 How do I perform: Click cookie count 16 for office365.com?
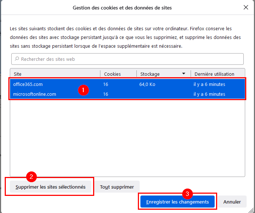[105, 84]
